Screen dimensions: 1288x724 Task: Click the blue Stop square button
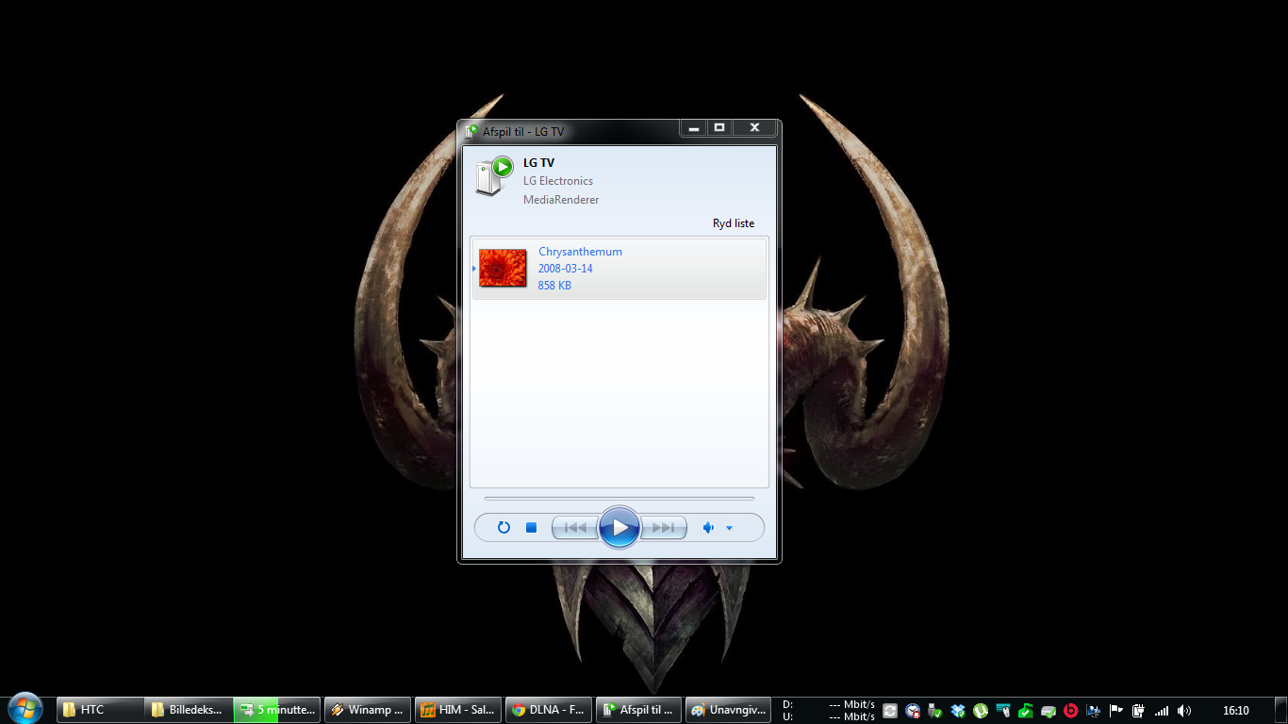coord(531,528)
